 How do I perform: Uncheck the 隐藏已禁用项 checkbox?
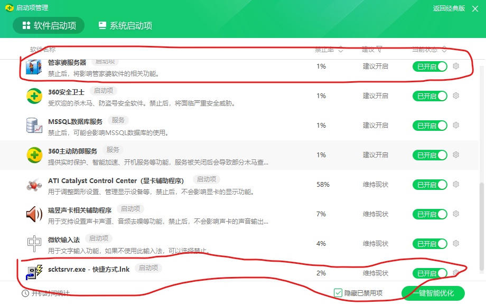[x=338, y=293]
